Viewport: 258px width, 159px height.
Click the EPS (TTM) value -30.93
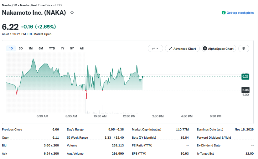[x=184, y=153]
